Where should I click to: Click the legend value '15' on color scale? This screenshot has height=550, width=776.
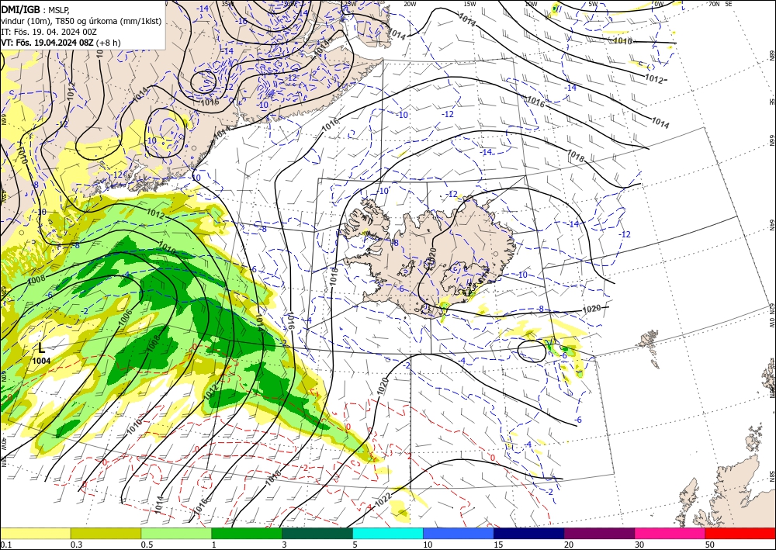tap(498, 545)
